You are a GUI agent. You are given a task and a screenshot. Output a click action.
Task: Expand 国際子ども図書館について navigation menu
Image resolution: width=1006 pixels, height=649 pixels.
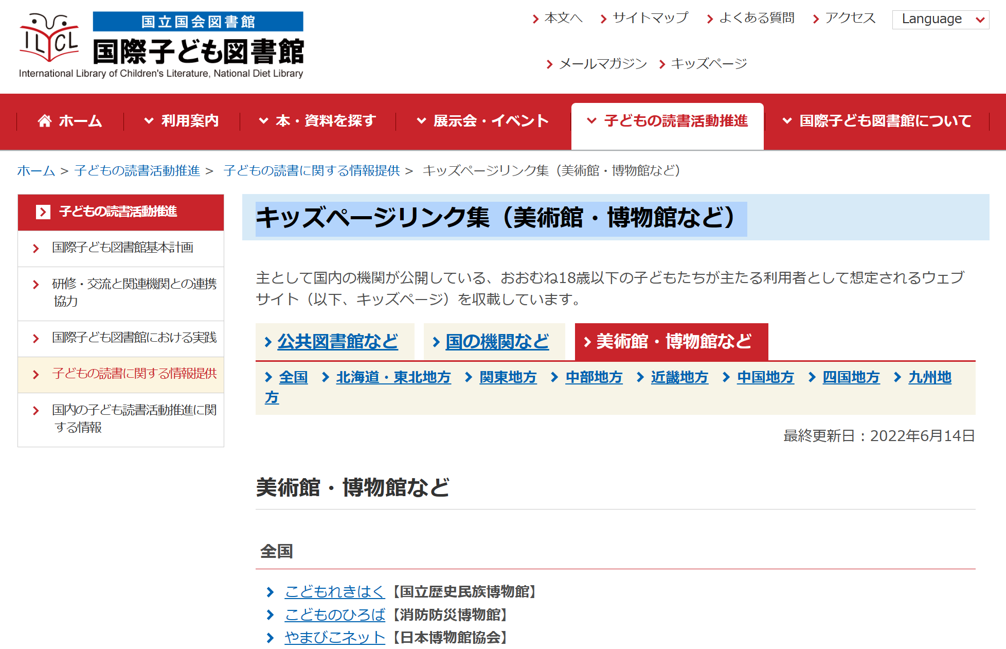point(877,121)
